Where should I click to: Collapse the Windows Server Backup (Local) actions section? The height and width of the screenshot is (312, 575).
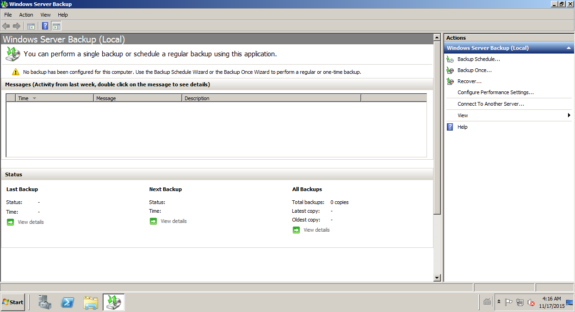569,48
